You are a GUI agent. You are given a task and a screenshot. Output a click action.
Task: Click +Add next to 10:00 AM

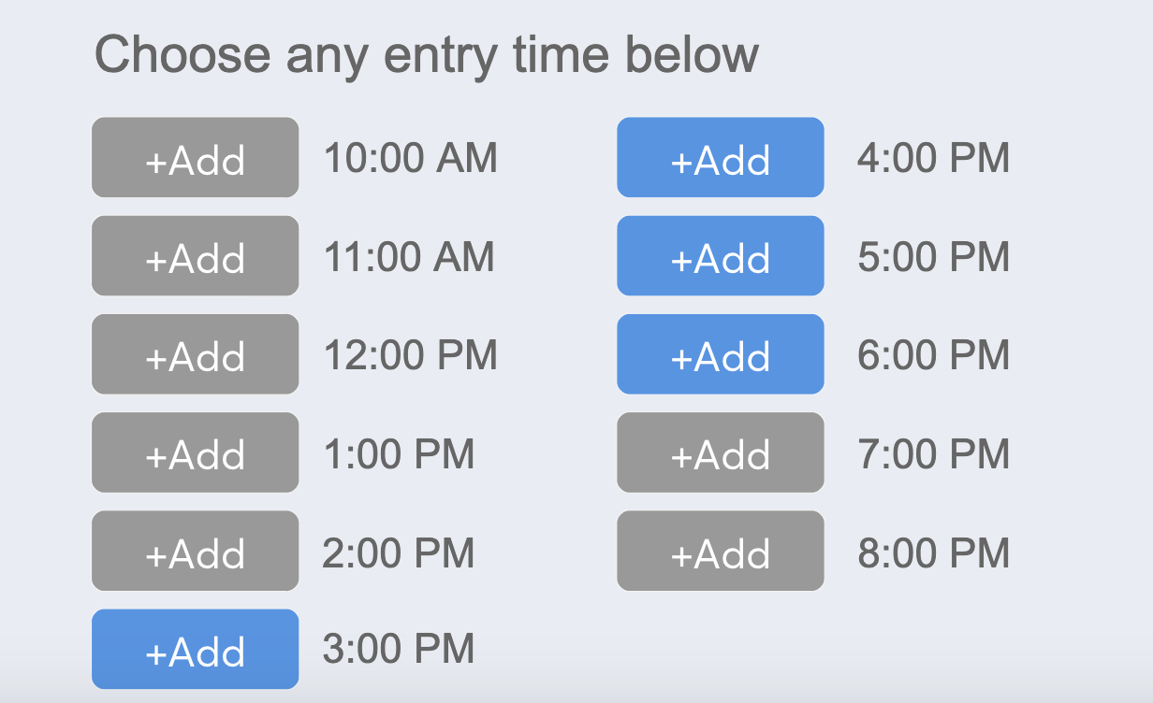[195, 157]
